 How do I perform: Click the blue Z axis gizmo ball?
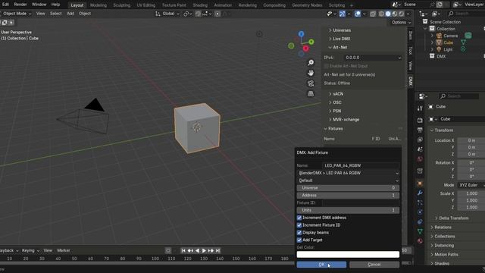(302, 33)
